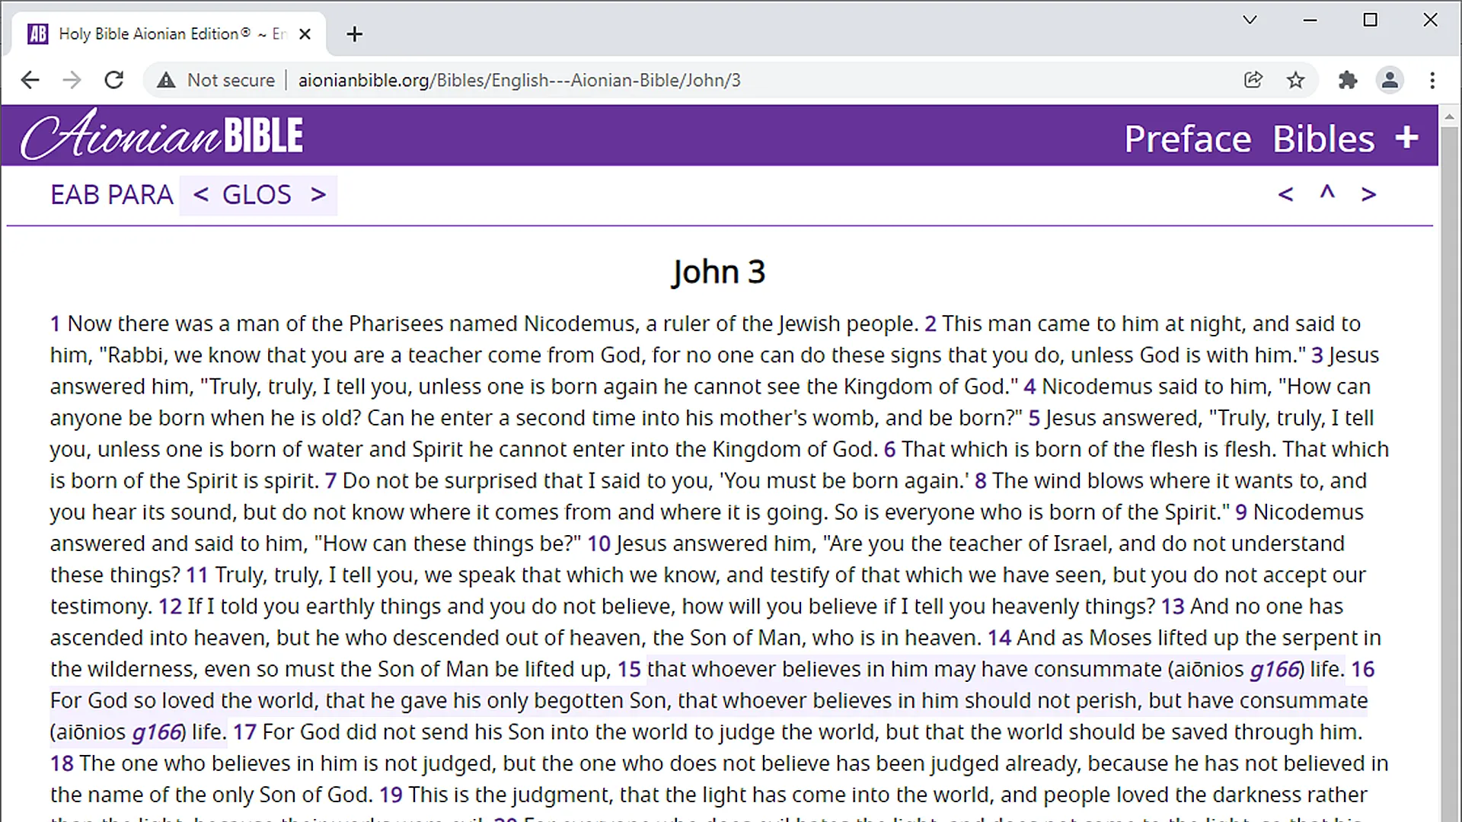This screenshot has width=1462, height=822.
Task: Go to next glossary entry arrow
Action: (318, 195)
